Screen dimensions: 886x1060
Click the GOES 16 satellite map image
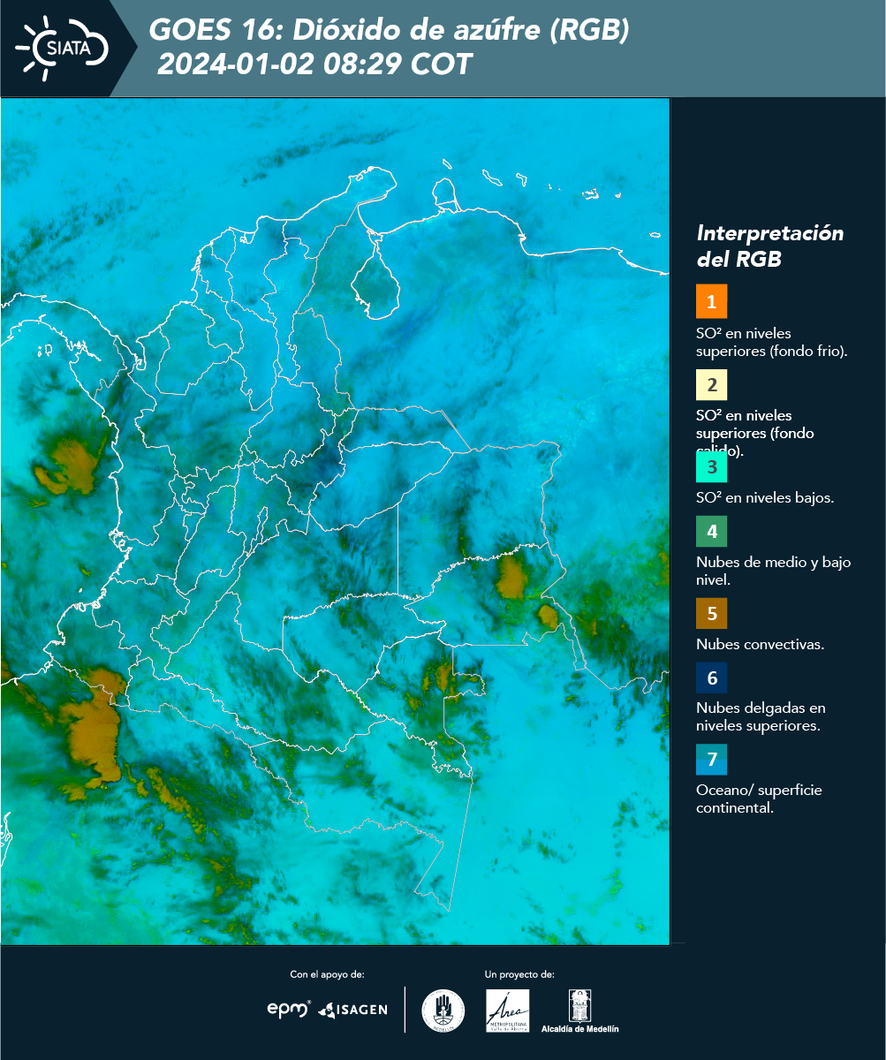335,520
